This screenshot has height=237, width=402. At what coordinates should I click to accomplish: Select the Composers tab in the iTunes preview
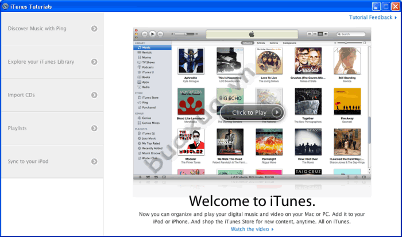coord(289,43)
